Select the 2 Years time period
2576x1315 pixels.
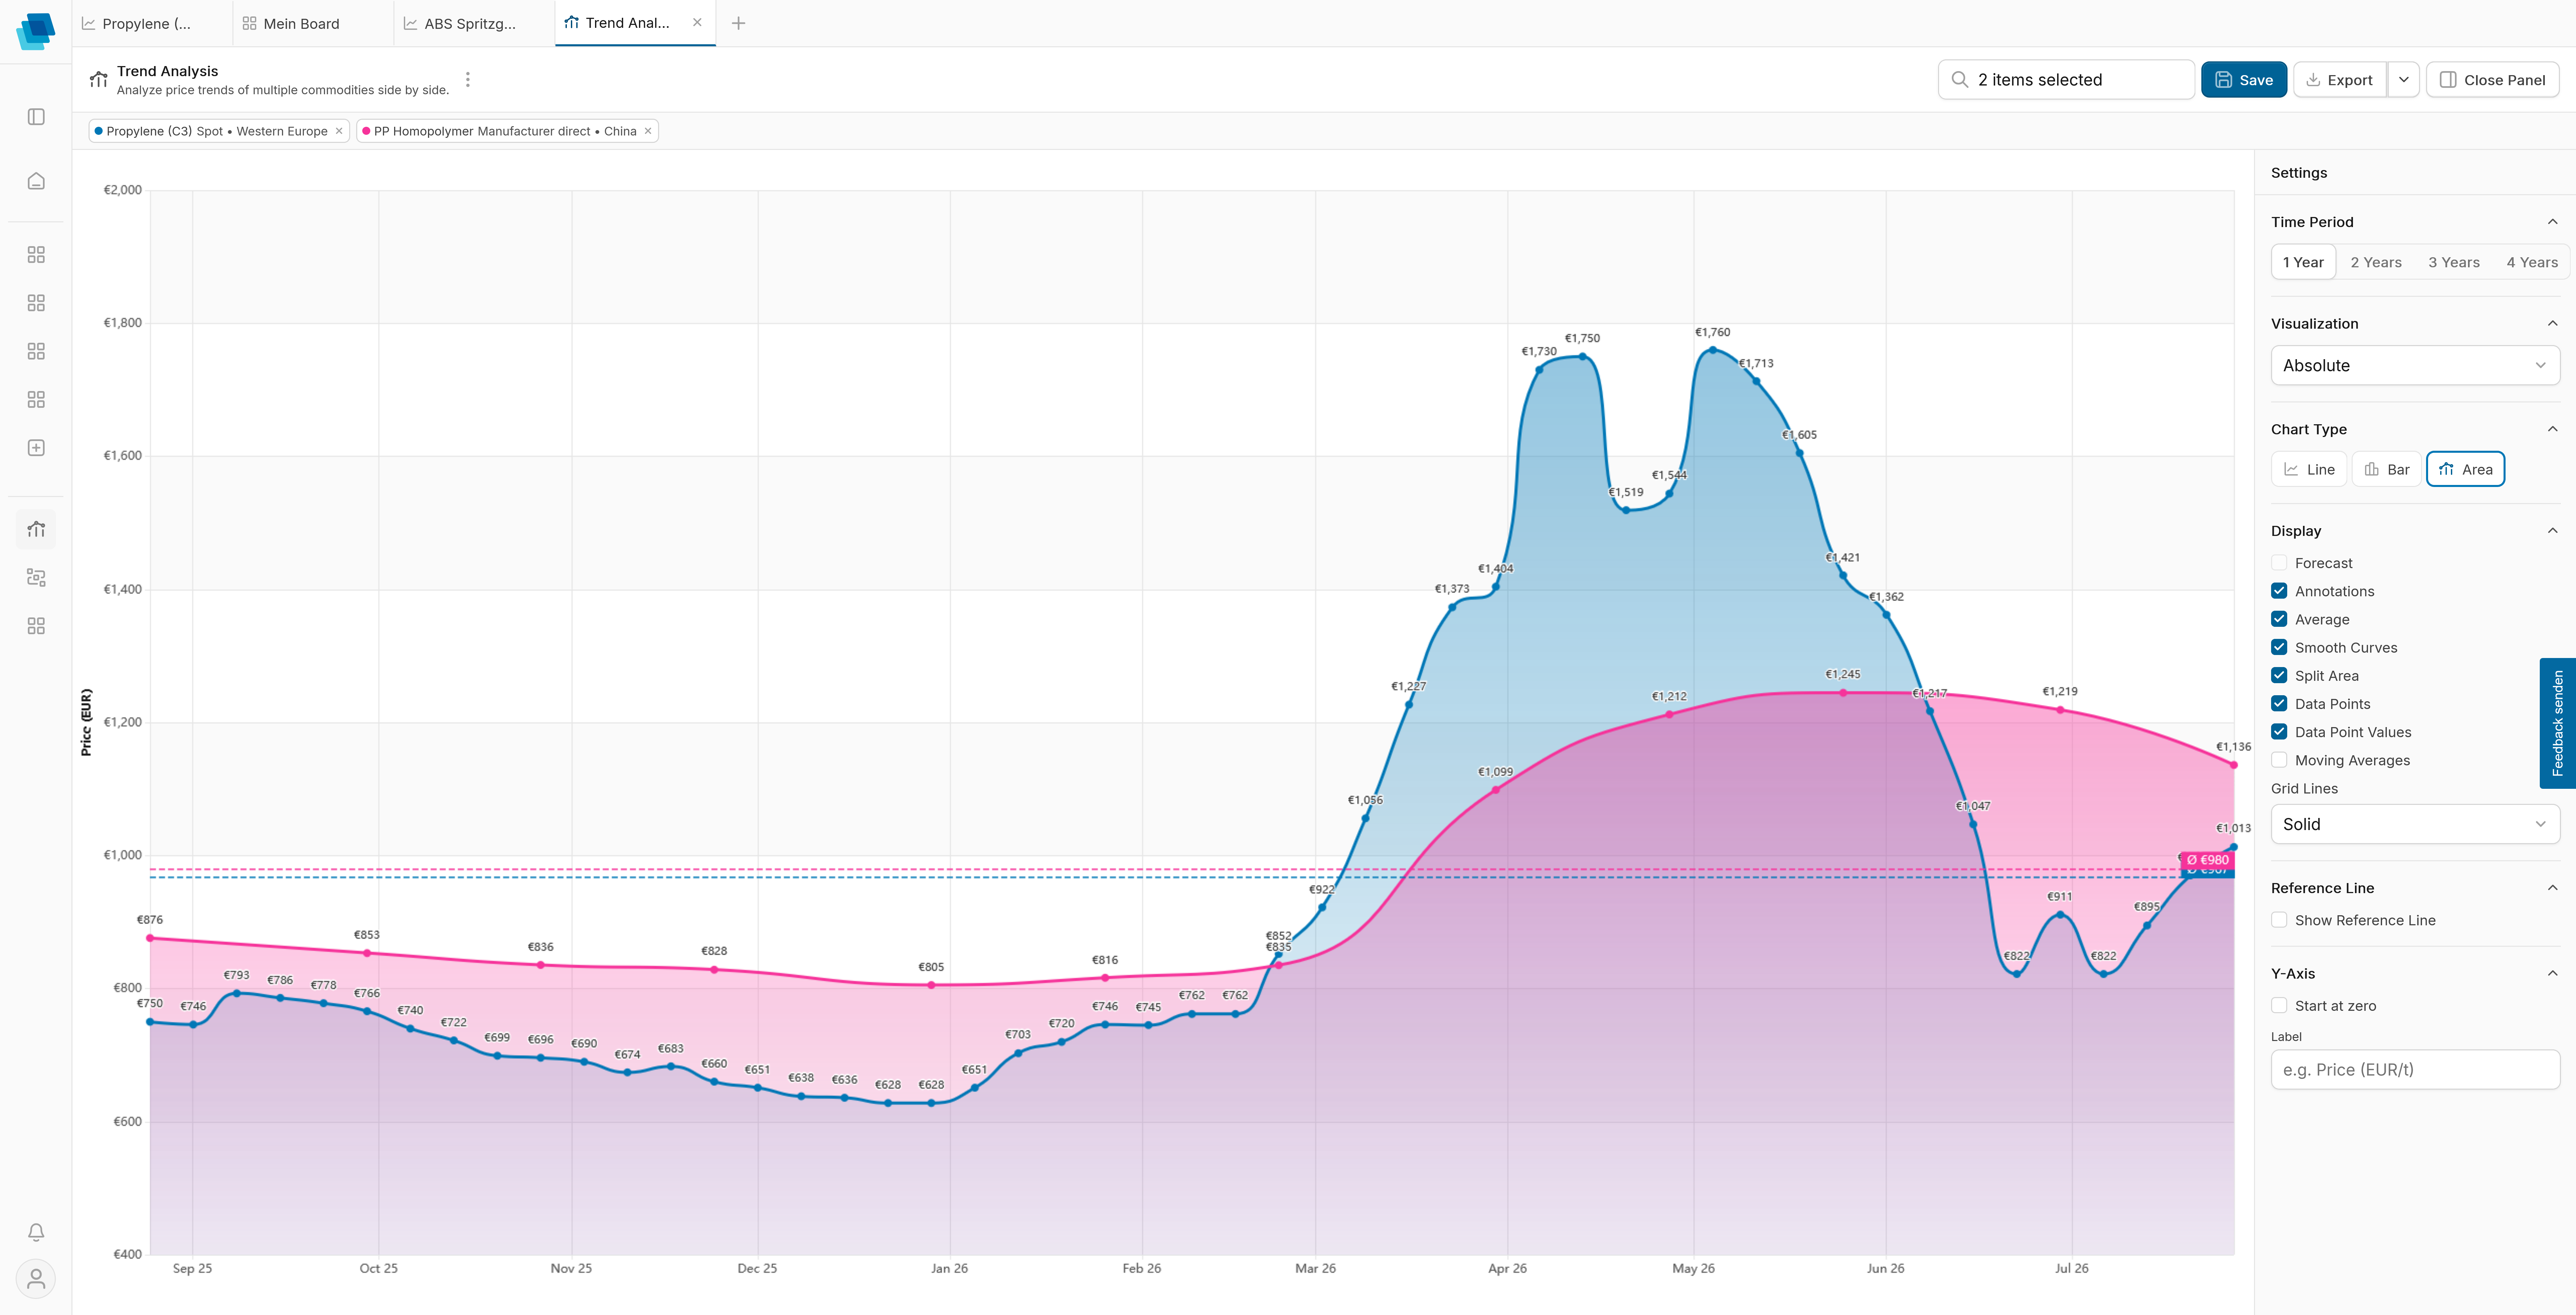(2376, 262)
